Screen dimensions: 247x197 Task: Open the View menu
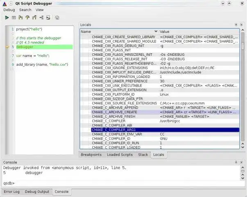pyautogui.click(x=40, y=10)
